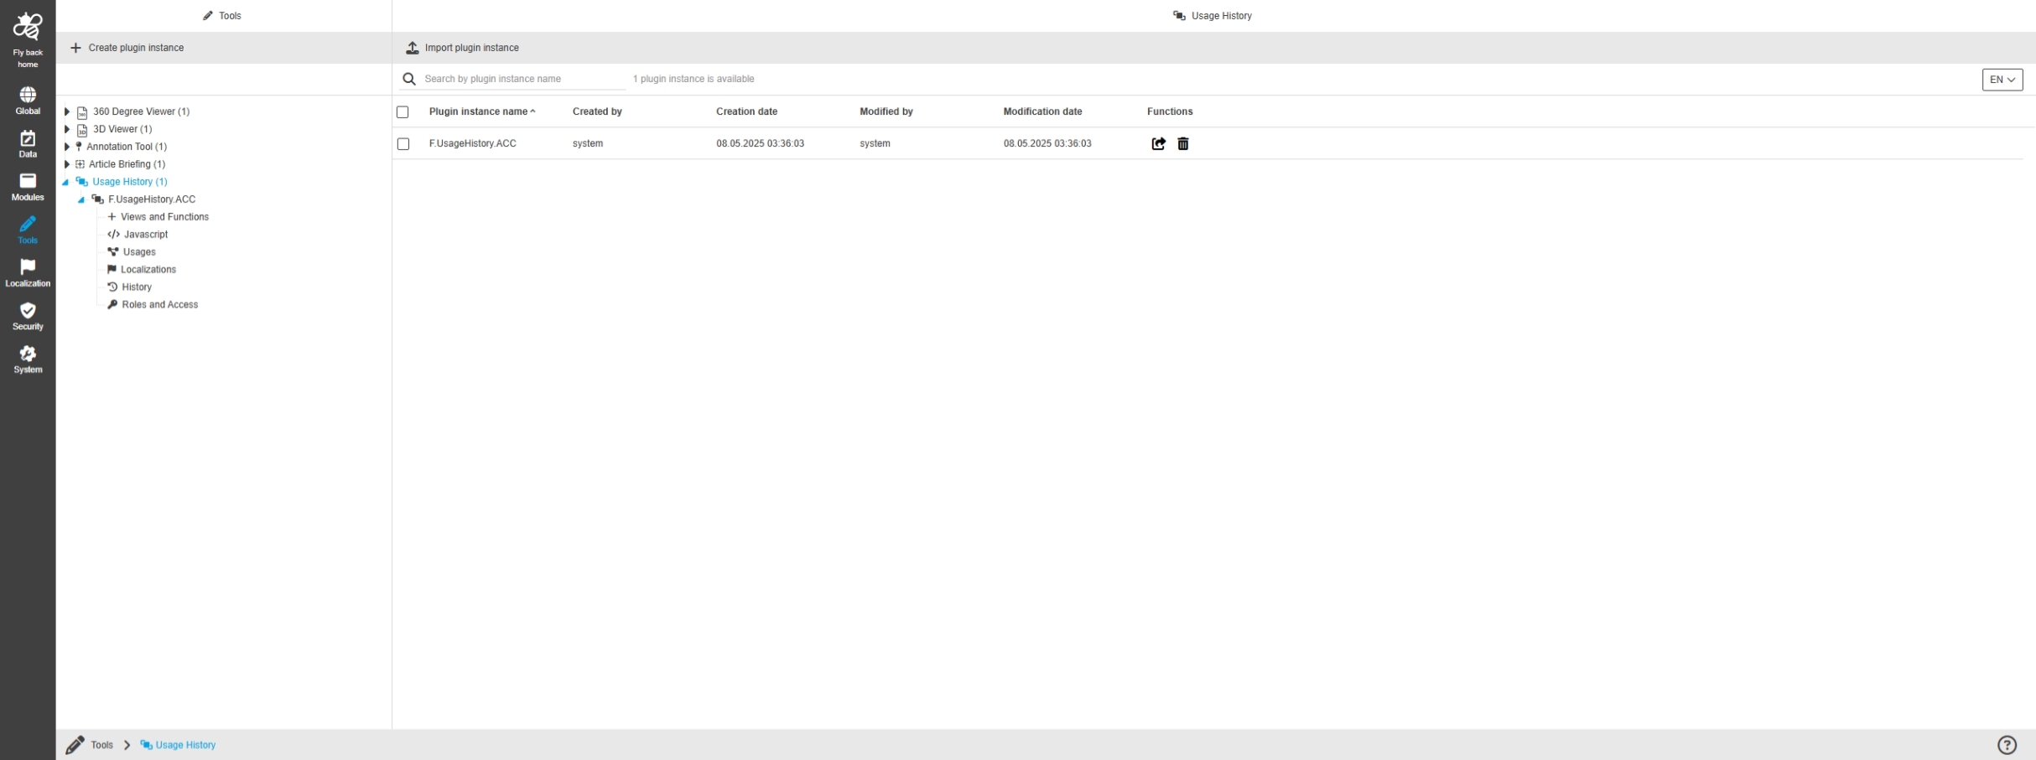Select F.UsageHistory.ACC node in the tree

click(x=152, y=199)
